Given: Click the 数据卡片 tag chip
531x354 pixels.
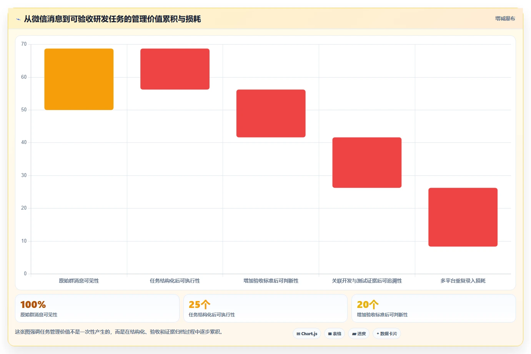Looking at the screenshot, I should 387,334.
